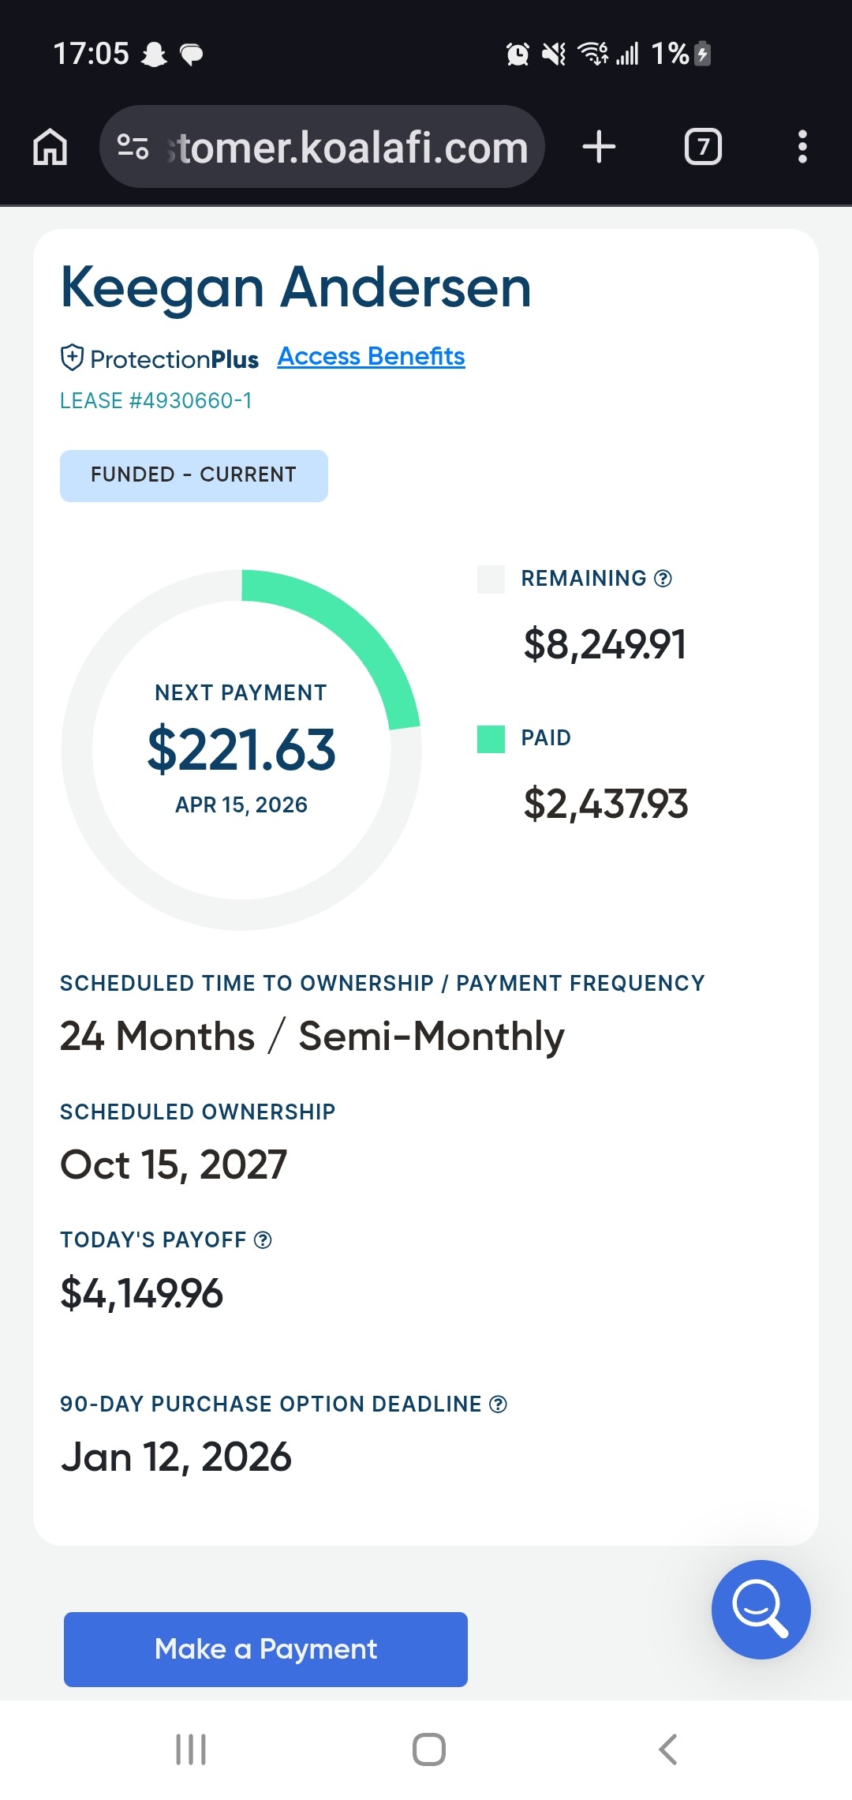
Task: Tap the Android recent apps button
Action: point(191,1749)
